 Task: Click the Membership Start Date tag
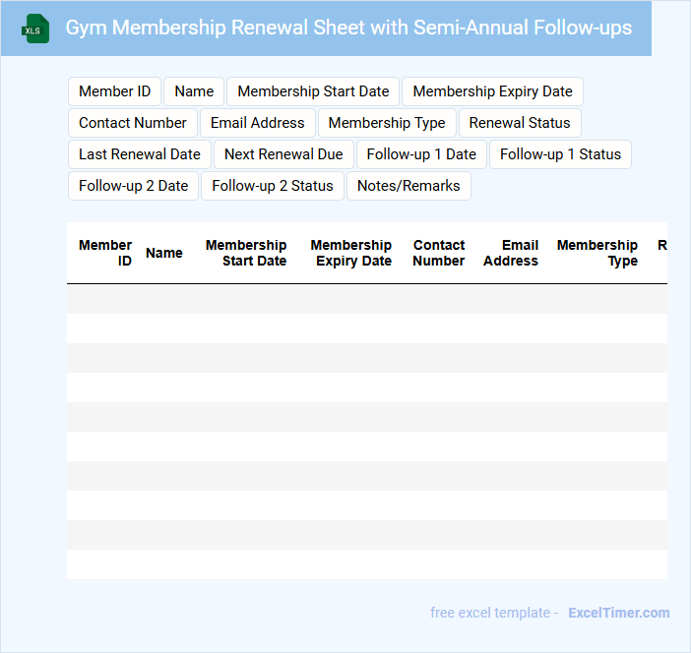tap(313, 91)
